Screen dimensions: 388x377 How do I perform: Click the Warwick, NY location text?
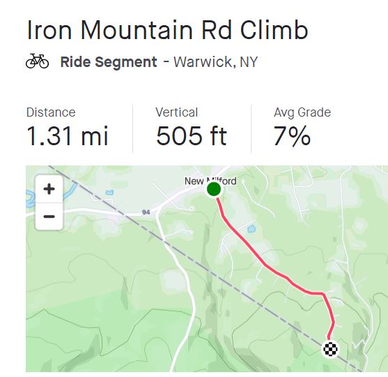216,61
